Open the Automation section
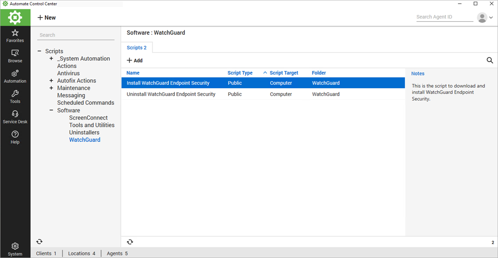The image size is (498, 258). pyautogui.click(x=15, y=76)
